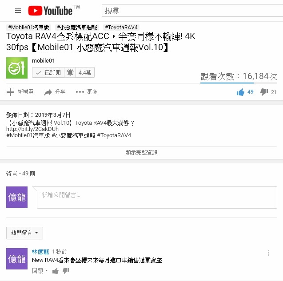Toggle the 已訂閱 subscribed button
The height and width of the screenshot is (281, 283).
point(48,72)
